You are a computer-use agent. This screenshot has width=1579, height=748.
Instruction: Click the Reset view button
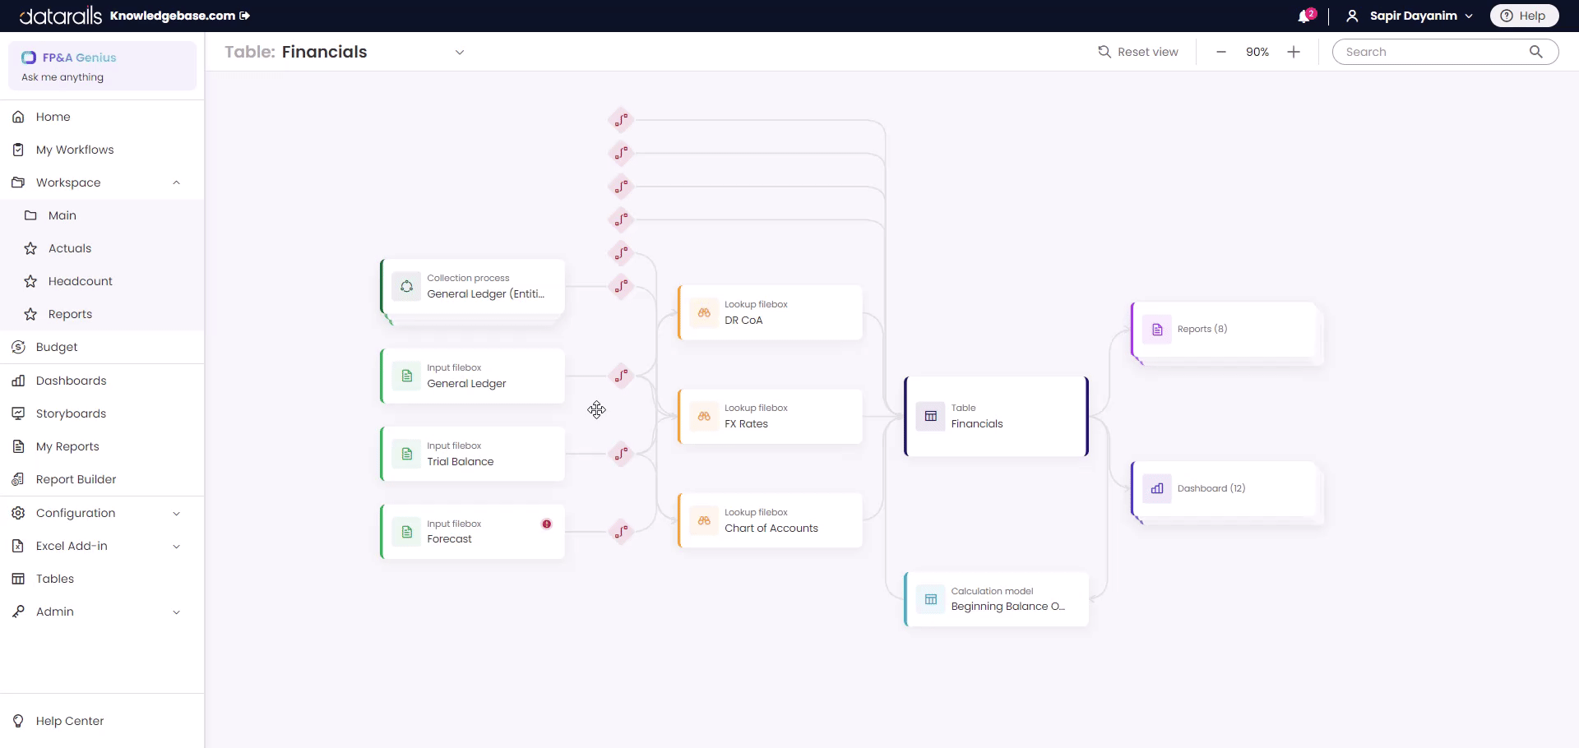[1138, 51]
